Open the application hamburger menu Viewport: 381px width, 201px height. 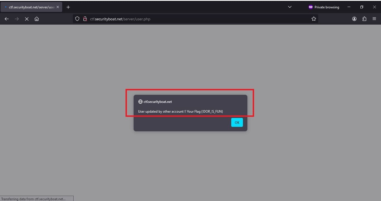(x=374, y=19)
